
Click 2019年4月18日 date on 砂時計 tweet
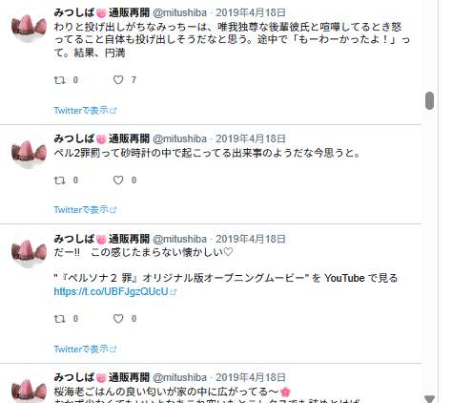point(251,138)
